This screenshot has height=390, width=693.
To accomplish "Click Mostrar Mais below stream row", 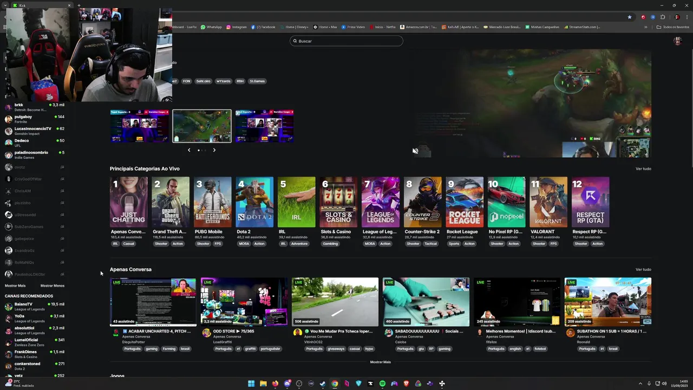I will tap(381, 362).
